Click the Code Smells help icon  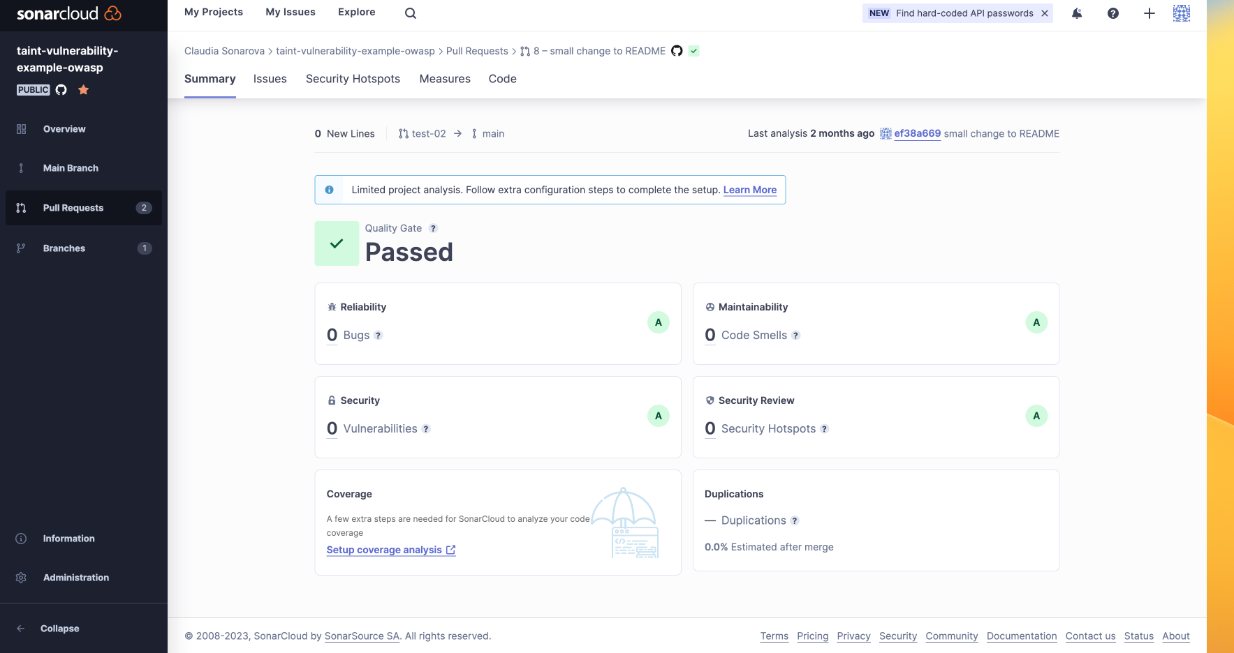(795, 336)
